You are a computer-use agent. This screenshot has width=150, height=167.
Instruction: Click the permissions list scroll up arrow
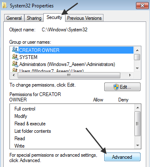click(138, 108)
